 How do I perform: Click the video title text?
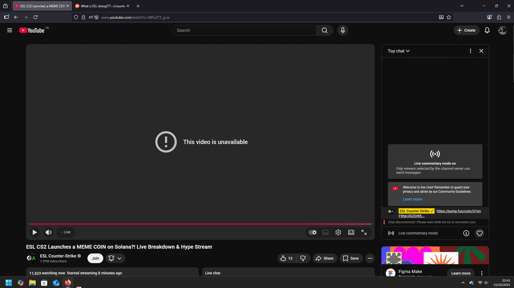click(119, 247)
